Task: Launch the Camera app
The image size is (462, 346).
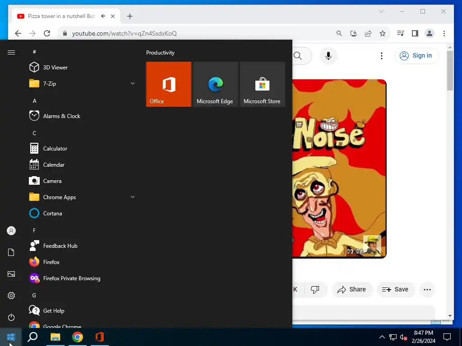Action: pyautogui.click(x=83, y=181)
